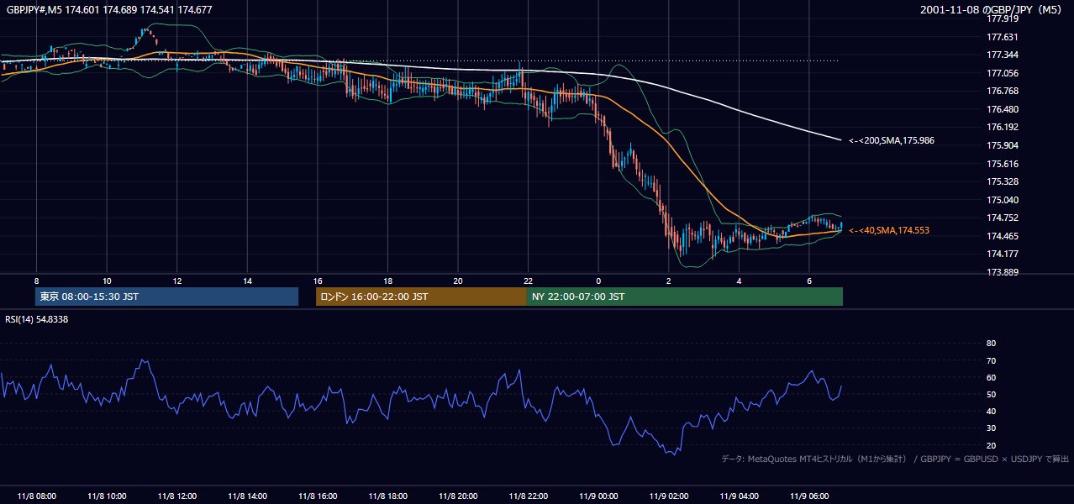Click the hour label 0 under price chart
Viewport: 1074px width, 504px height.
tap(598, 281)
